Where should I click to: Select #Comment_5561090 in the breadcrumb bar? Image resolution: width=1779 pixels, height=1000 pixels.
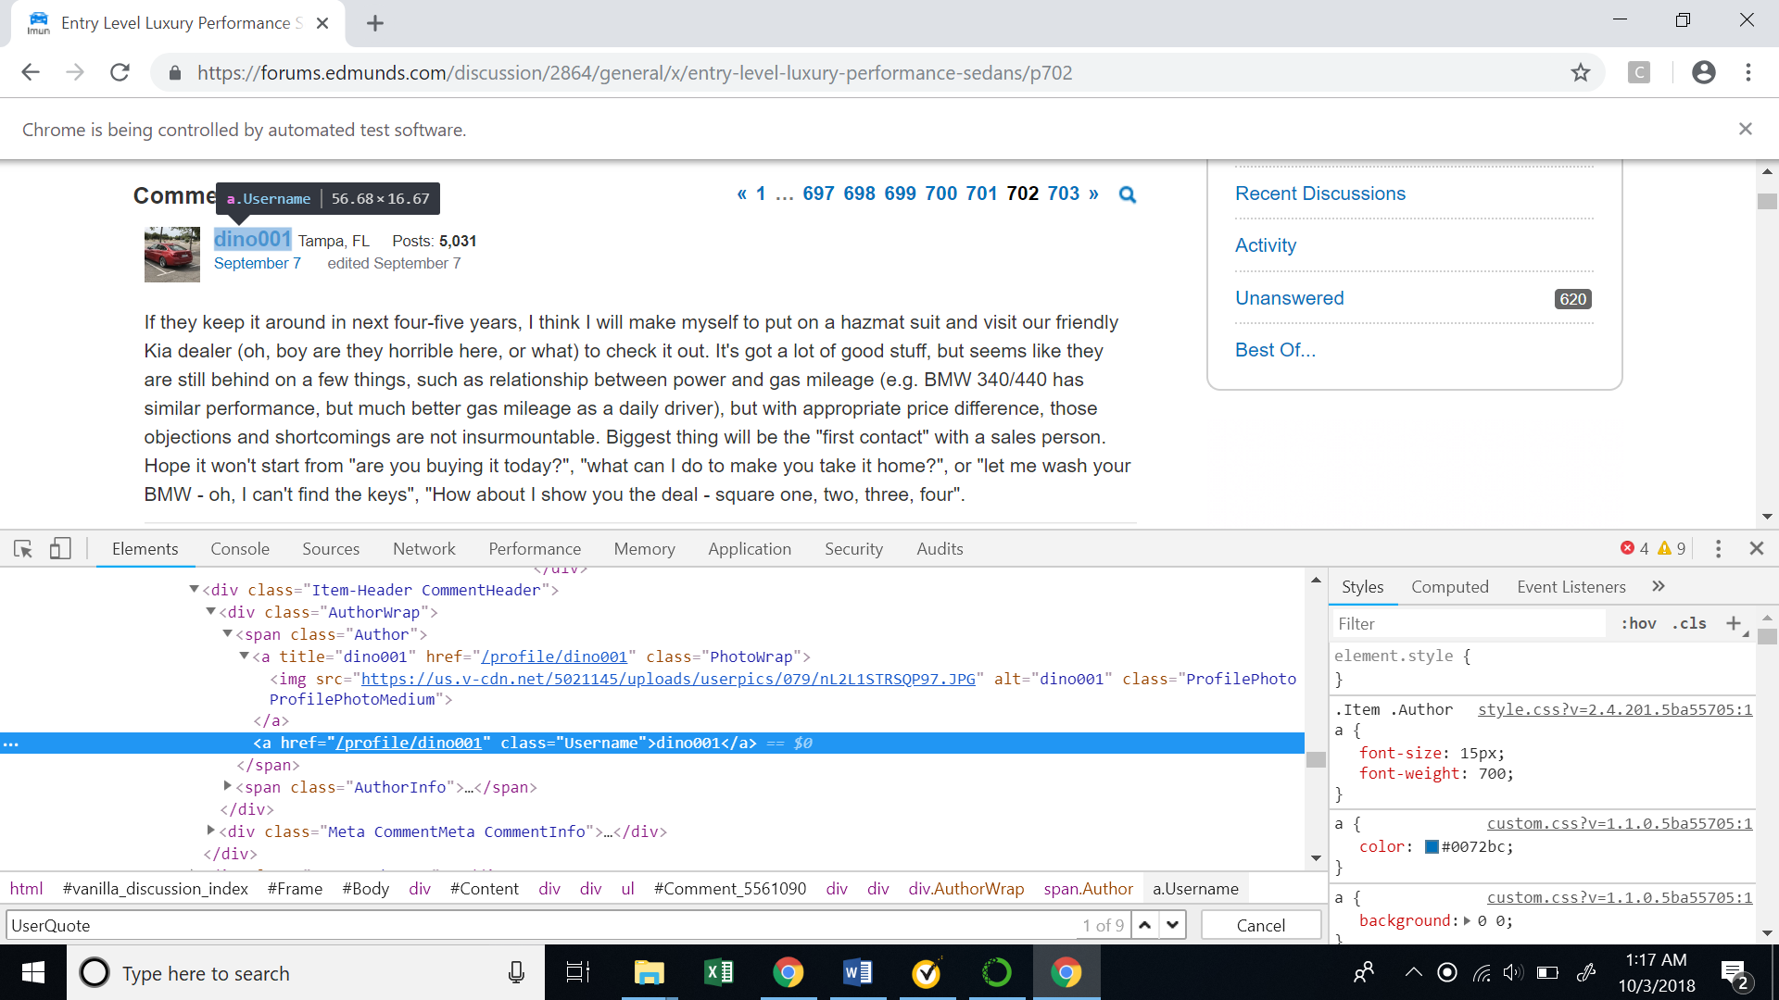pos(730,889)
